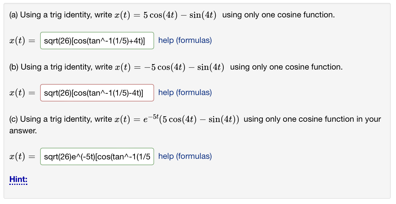This screenshot has width=396, height=204.
Task: Open the help (formulas) link beside part (c)
Action: 185,156
